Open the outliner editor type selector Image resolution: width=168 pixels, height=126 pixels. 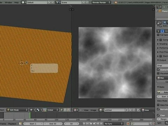click(159, 7)
